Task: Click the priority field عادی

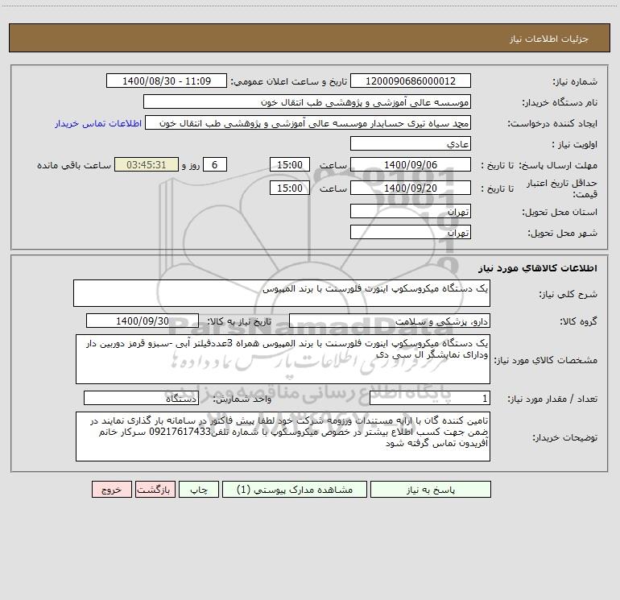Action: pos(411,143)
